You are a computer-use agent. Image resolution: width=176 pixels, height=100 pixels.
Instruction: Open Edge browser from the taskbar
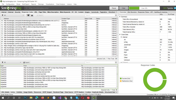(37, 98)
